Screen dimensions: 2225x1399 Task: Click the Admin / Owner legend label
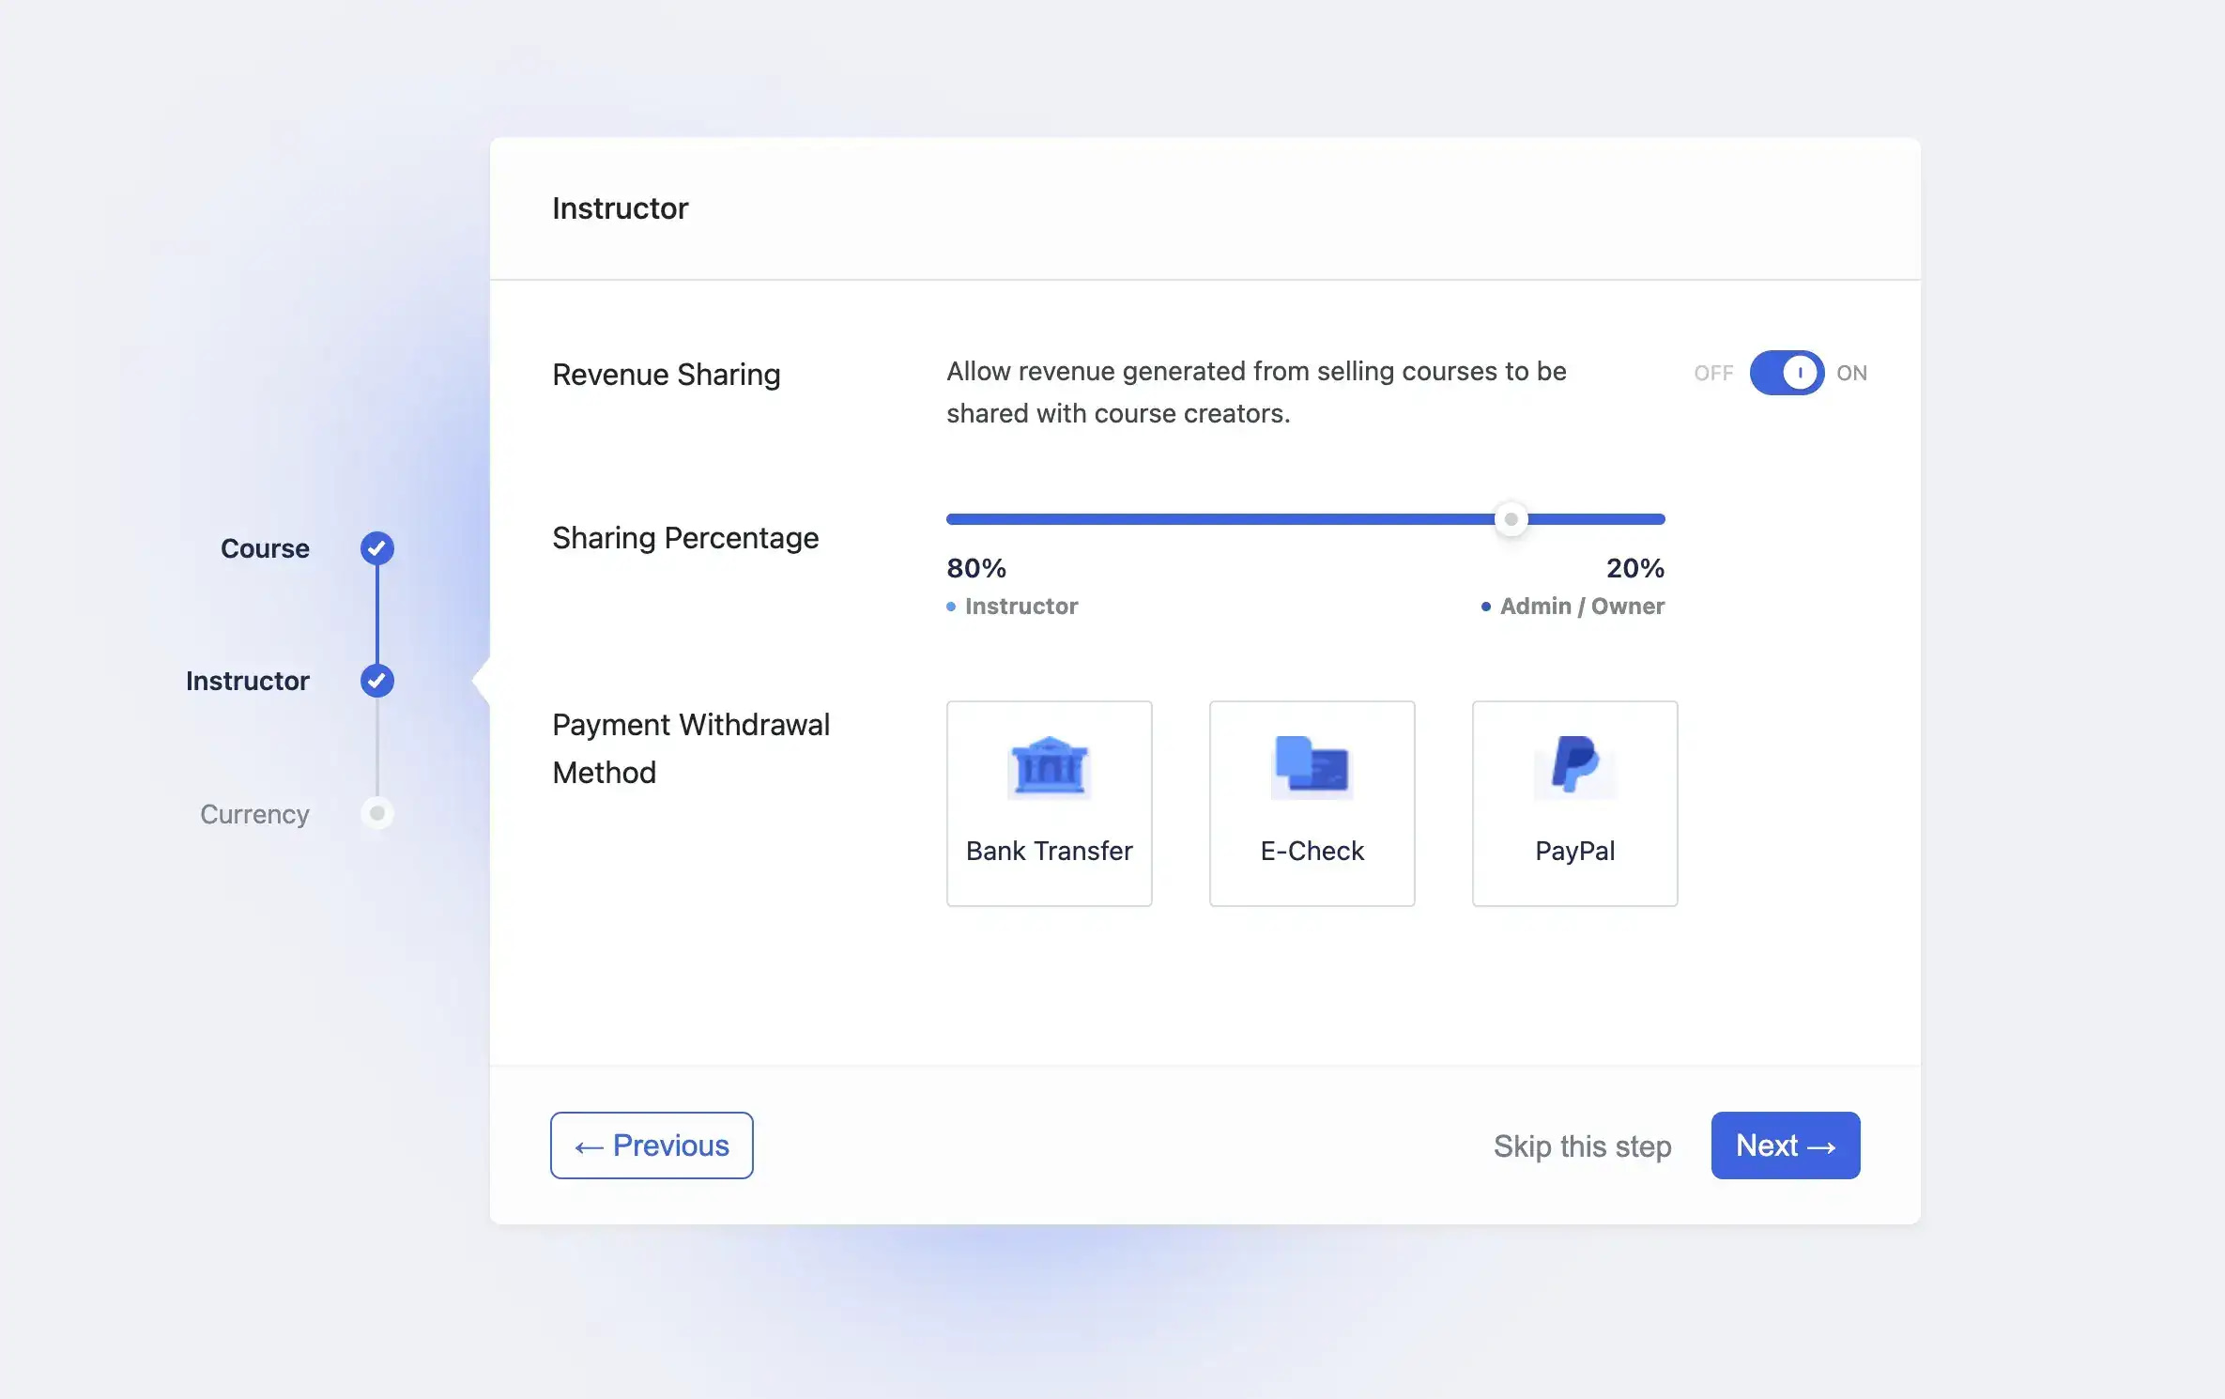[1582, 607]
